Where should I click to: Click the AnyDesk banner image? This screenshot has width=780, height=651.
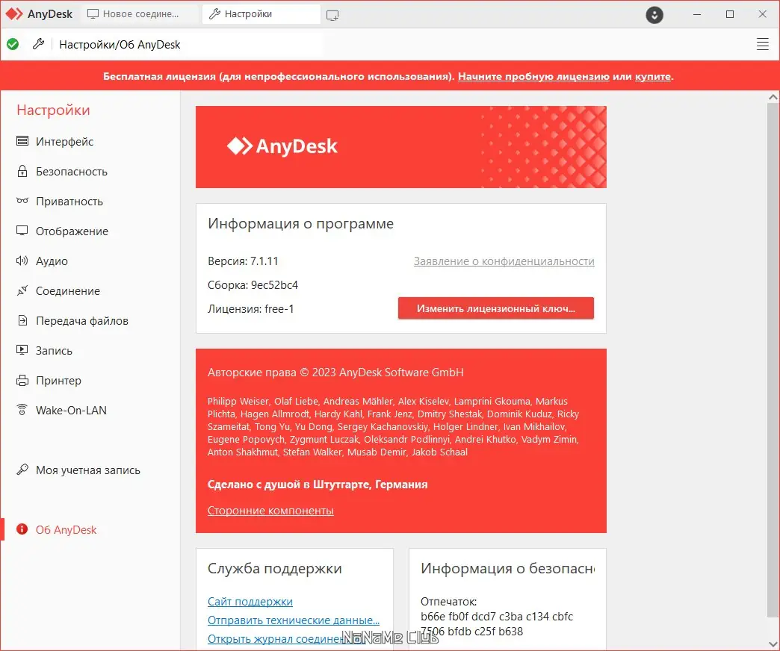401,146
